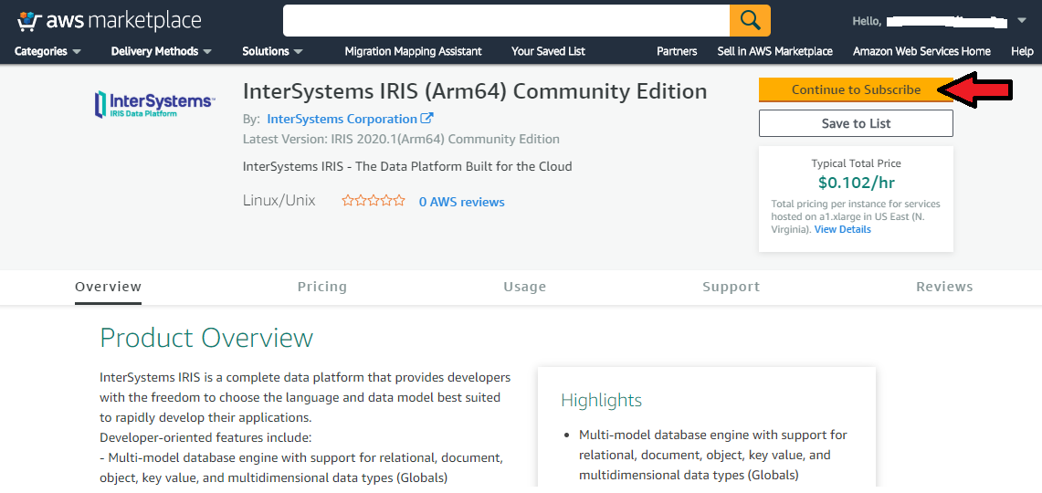Viewport: 1042px width, 493px height.
Task: Click the Product Overview heading
Action: (206, 338)
